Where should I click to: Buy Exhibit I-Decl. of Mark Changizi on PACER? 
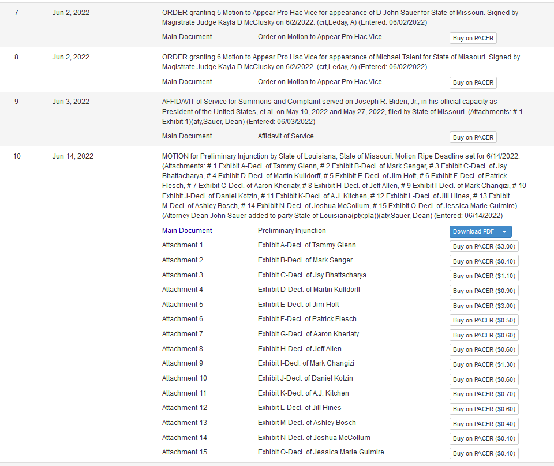click(484, 364)
